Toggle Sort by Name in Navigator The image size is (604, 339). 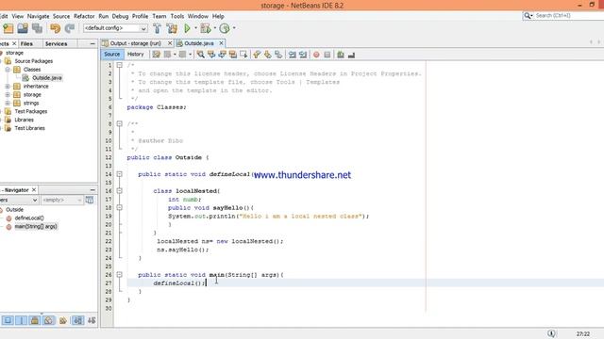click(77, 320)
